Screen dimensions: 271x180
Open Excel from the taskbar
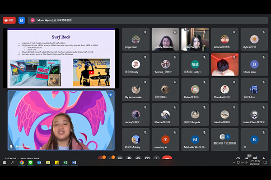tap(65, 162)
